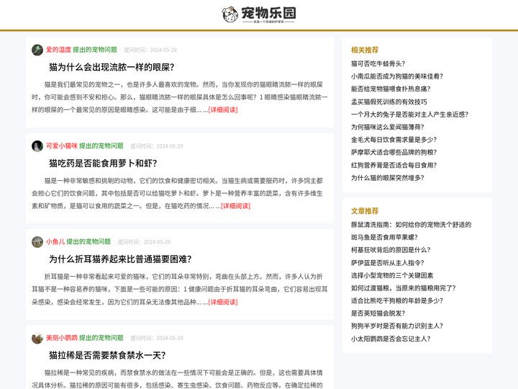Screen dimensions: 518x389
Task: Click 详细阅读 under the 折耳猫 article
Action: (223, 302)
